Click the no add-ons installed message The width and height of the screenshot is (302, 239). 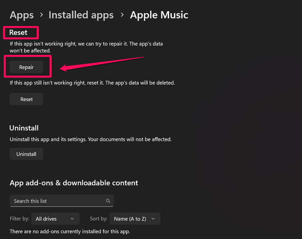(70, 231)
